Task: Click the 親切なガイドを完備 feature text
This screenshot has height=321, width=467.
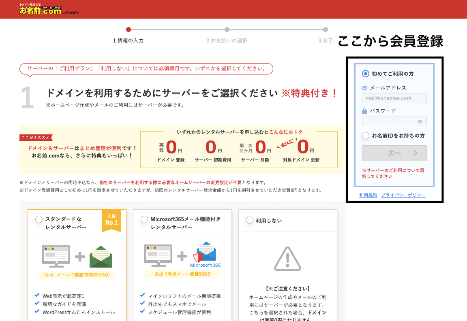Action: coord(64,304)
